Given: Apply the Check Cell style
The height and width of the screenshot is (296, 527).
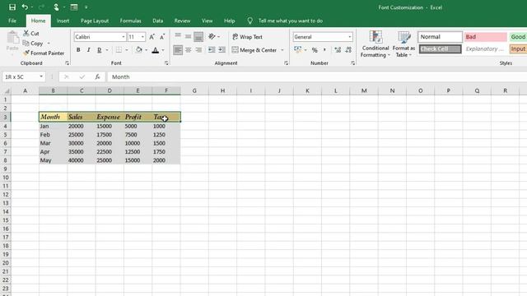Looking at the screenshot, I should pos(440,49).
